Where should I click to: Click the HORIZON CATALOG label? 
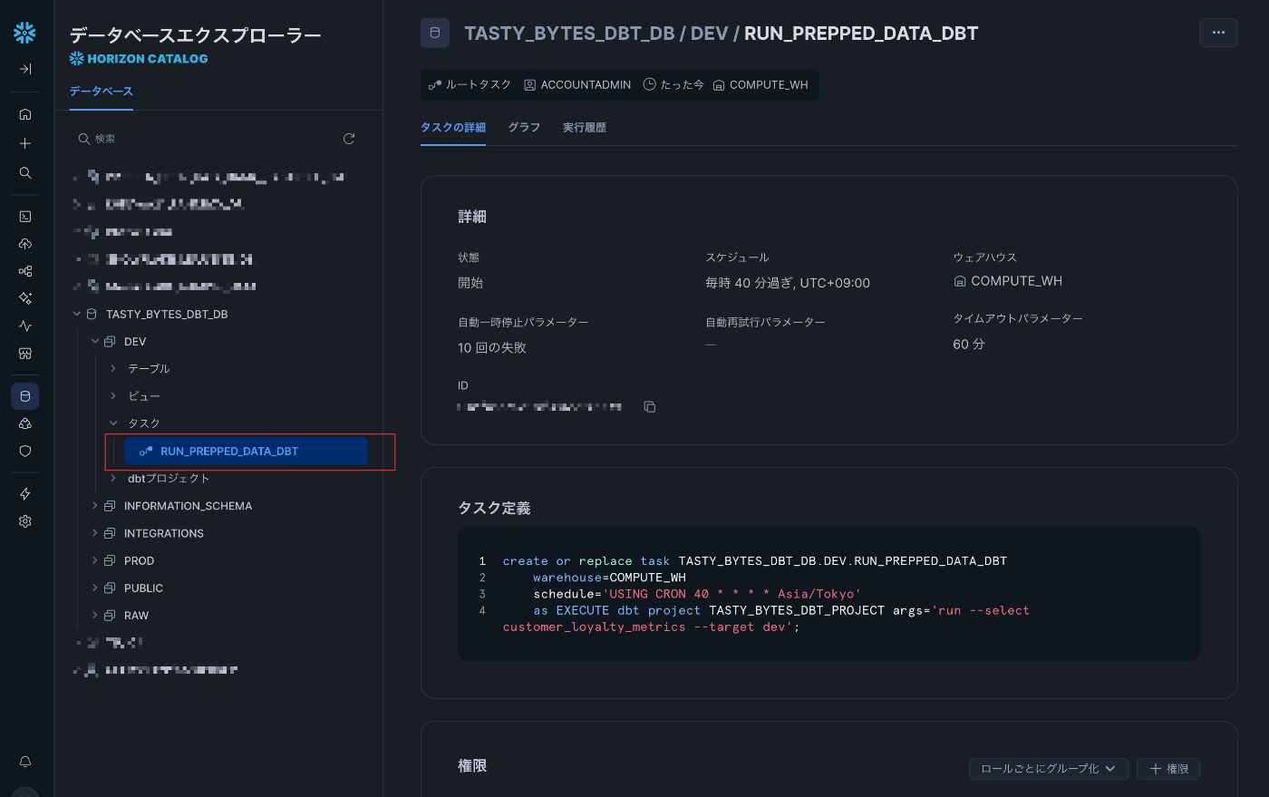[x=139, y=59]
